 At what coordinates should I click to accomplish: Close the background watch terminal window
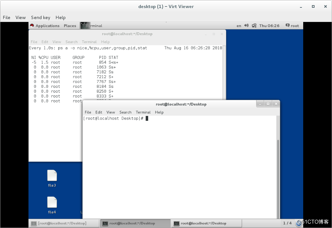point(222,34)
